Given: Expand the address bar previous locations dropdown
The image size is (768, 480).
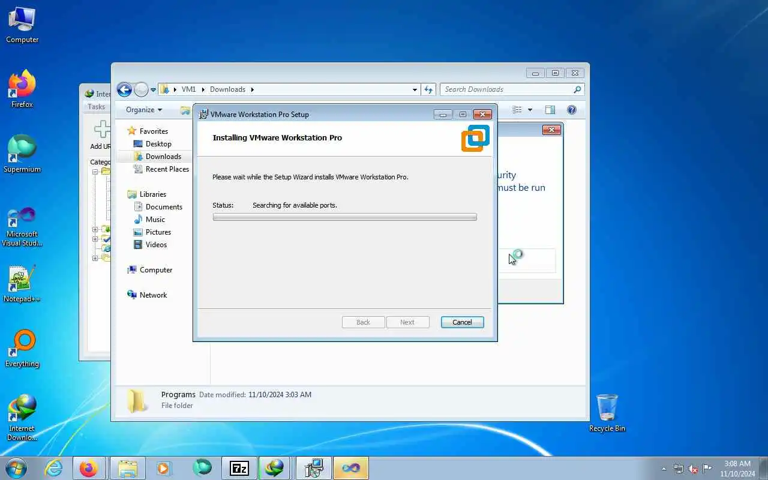Looking at the screenshot, I should (415, 89).
